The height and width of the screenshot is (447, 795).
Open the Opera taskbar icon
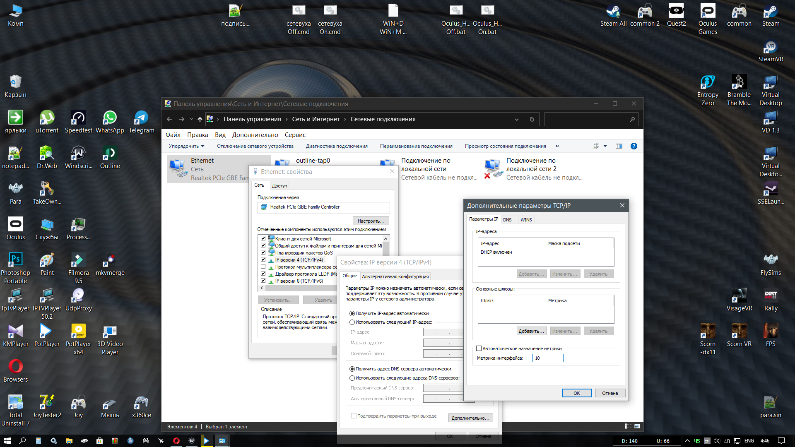click(x=176, y=441)
